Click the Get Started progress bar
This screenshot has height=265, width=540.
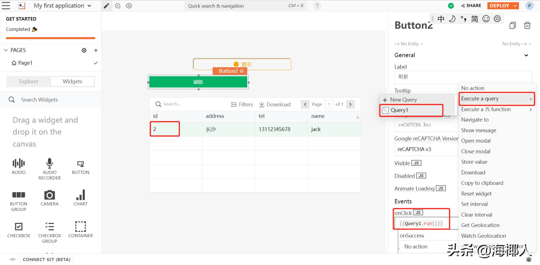pos(51,38)
